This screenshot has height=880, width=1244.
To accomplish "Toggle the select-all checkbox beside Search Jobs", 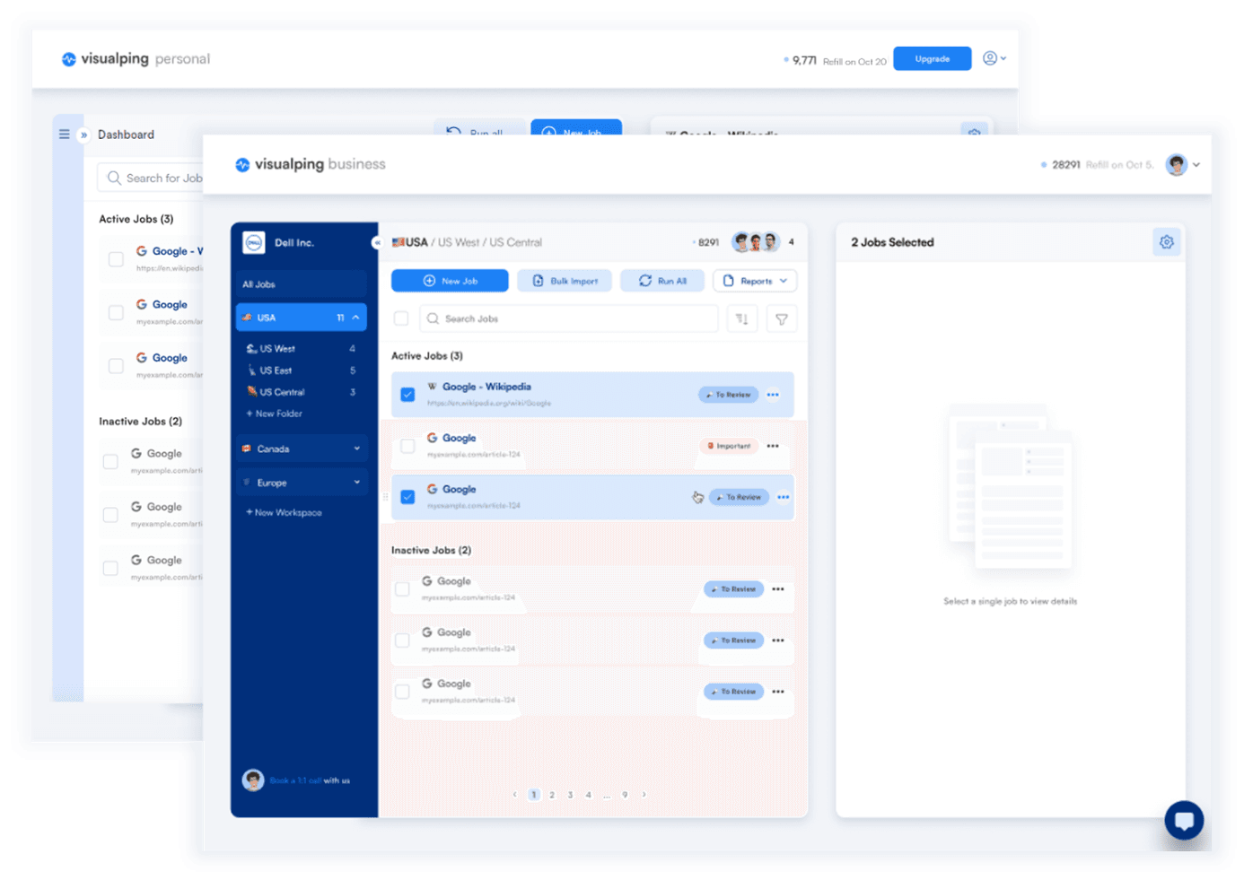I will [x=401, y=318].
